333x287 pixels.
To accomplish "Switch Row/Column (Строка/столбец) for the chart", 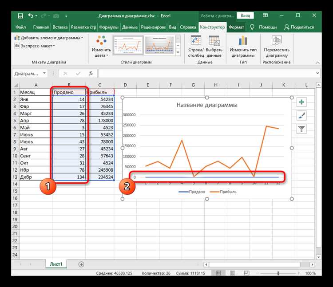I will 196,47.
